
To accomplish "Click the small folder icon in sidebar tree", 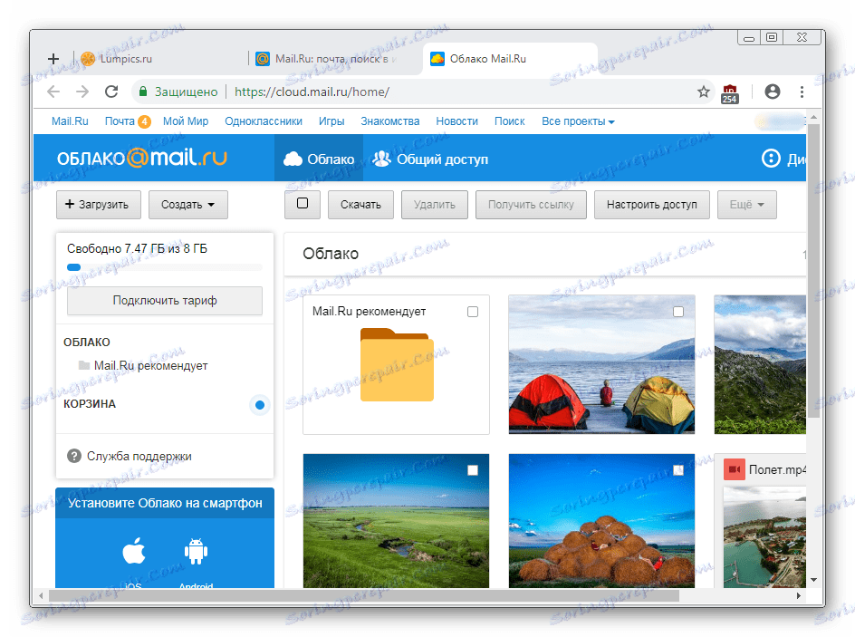I will pos(84,365).
